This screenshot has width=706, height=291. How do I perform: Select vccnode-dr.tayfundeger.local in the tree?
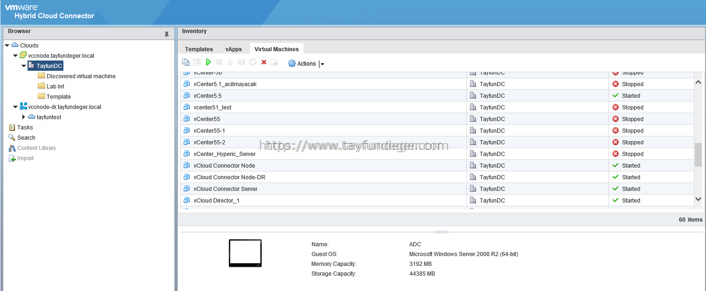(x=65, y=107)
